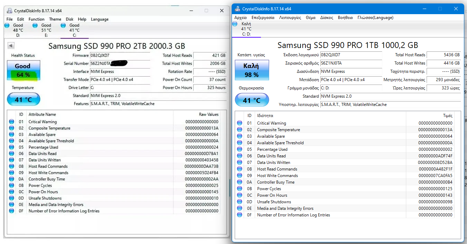Viewport: 467px width, 244px height.
Task: Click status icon for Percentage Used, left window
Action: (12, 147)
